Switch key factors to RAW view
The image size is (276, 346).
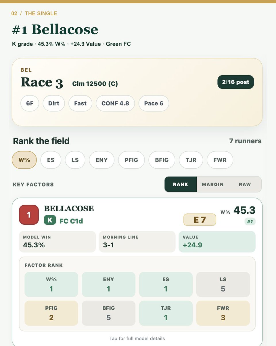tap(245, 185)
